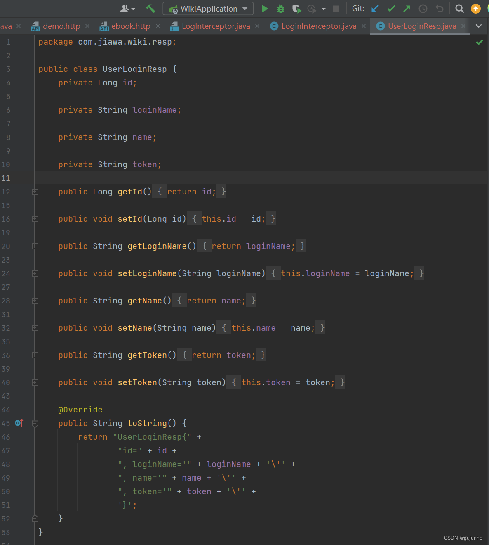Click the override gutter icon on line 45
Screen dimensions: 489x545
pyautogui.click(x=19, y=423)
